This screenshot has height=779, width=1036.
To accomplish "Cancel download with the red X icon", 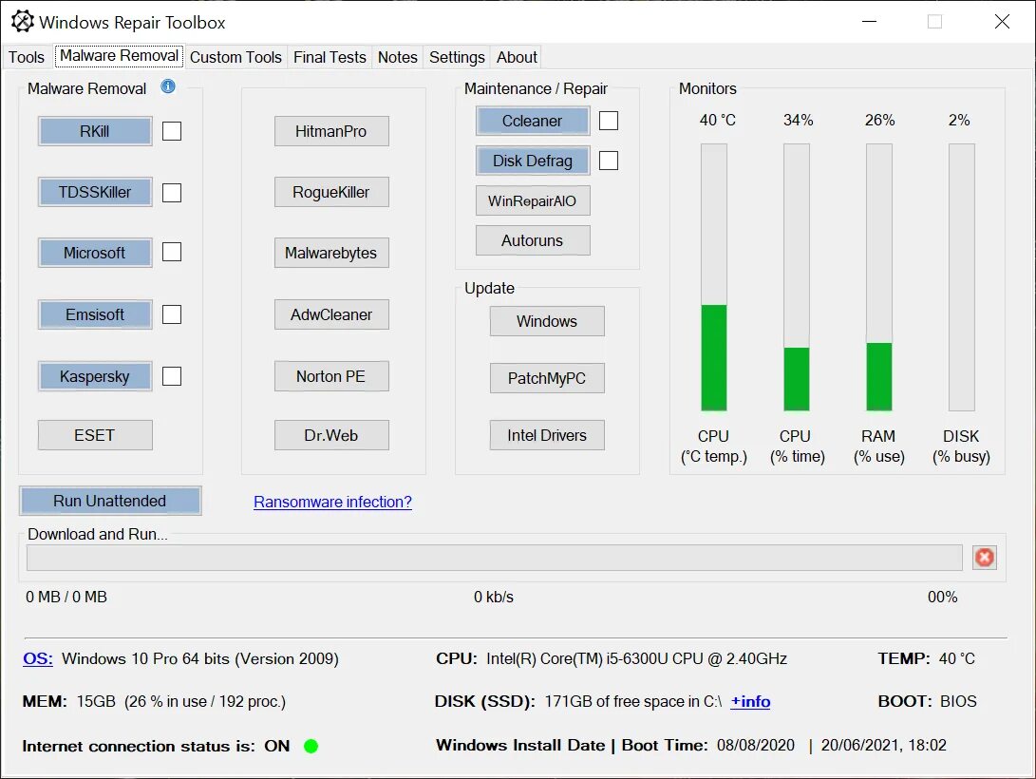I will (985, 558).
